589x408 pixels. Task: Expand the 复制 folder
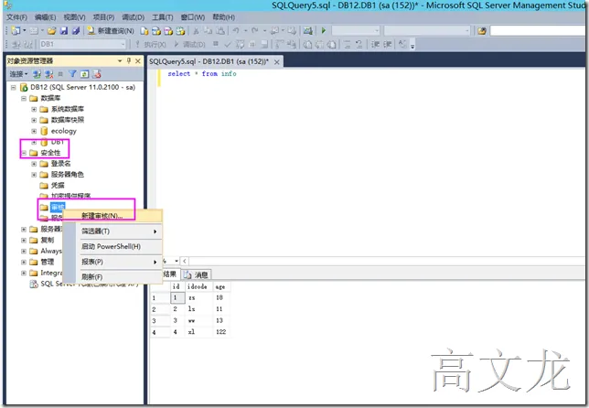[x=24, y=240]
